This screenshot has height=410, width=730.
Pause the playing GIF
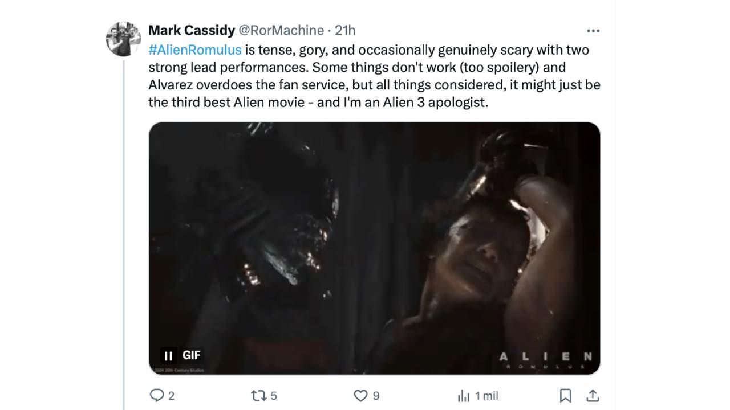(168, 356)
